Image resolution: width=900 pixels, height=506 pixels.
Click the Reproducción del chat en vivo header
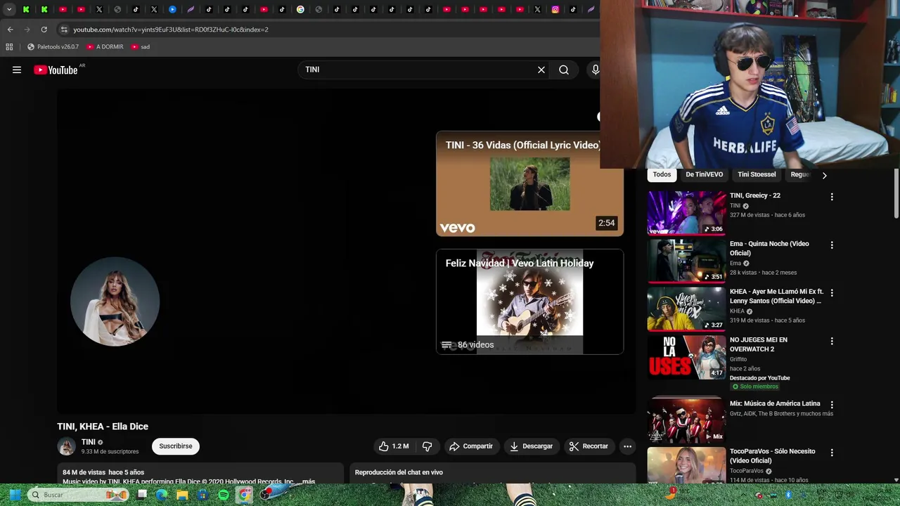399,472
